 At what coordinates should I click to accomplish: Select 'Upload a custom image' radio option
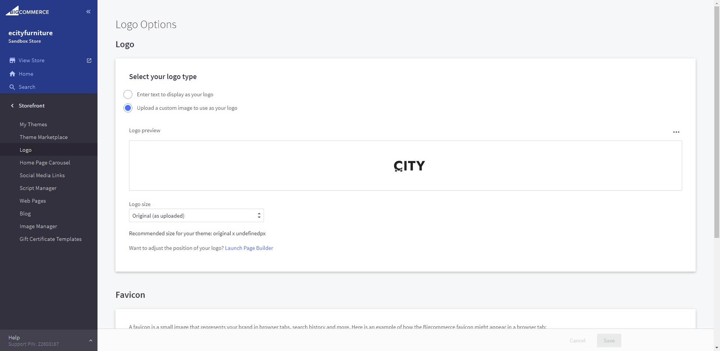128,108
